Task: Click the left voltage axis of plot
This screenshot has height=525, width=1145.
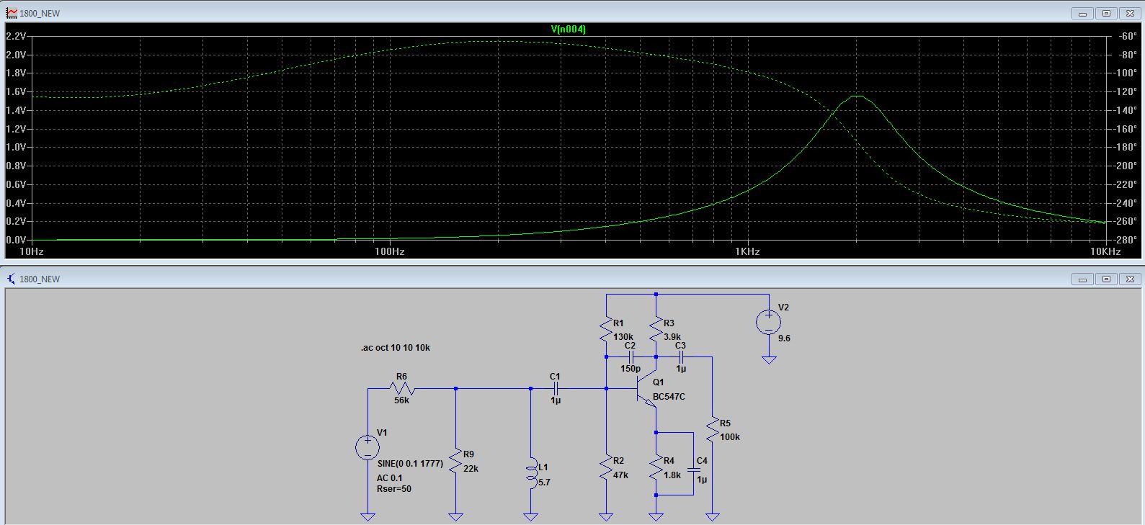Action: pyautogui.click(x=16, y=137)
